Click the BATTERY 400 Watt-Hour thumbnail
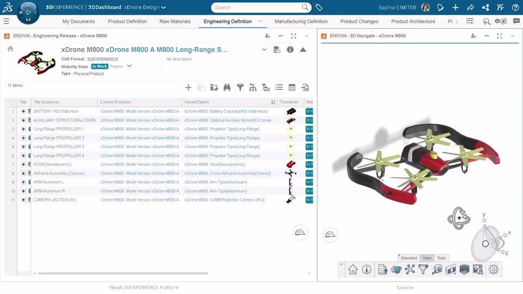The image size is (523, 294). pyautogui.click(x=291, y=111)
